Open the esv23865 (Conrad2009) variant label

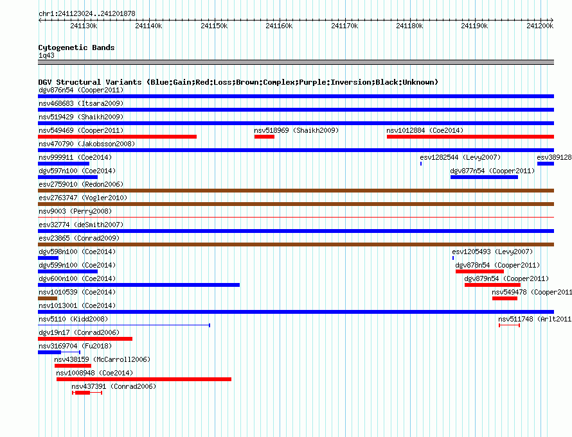(79, 238)
